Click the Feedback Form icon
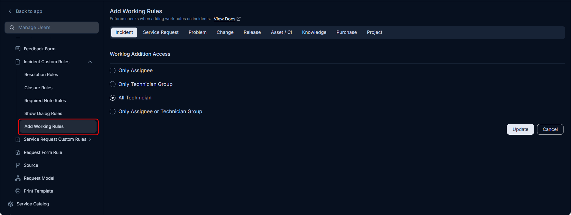The image size is (571, 215). tap(18, 49)
